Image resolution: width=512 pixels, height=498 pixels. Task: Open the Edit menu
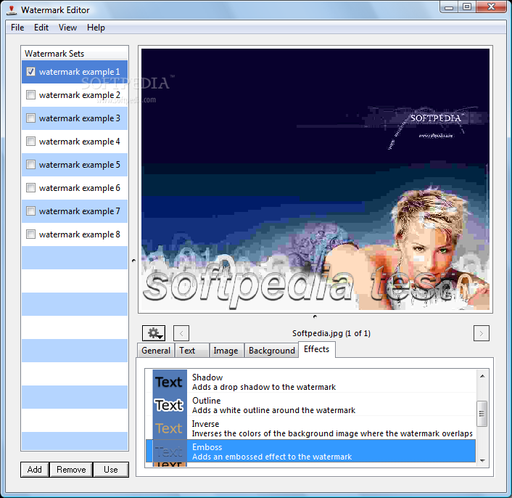point(41,28)
